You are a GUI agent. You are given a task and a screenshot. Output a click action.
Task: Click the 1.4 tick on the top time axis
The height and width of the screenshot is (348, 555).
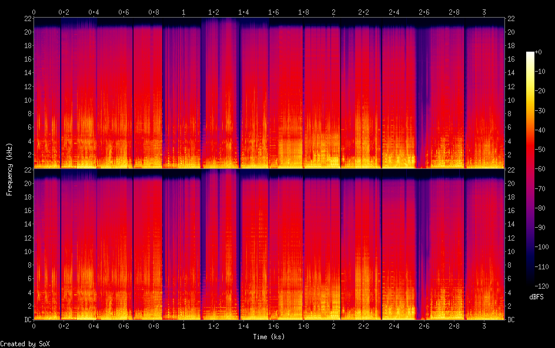243,12
